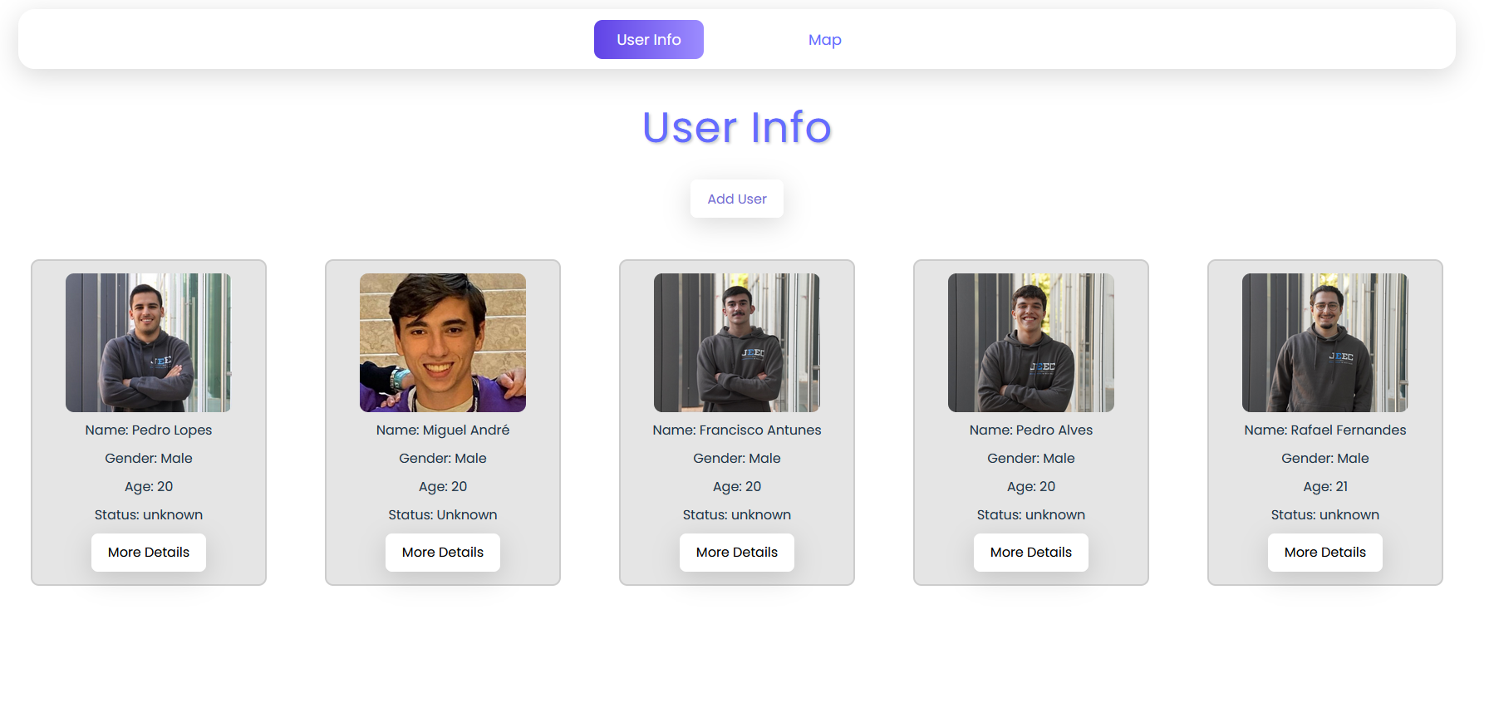1494x703 pixels.
Task: Click the Add User button
Action: [x=736, y=199]
